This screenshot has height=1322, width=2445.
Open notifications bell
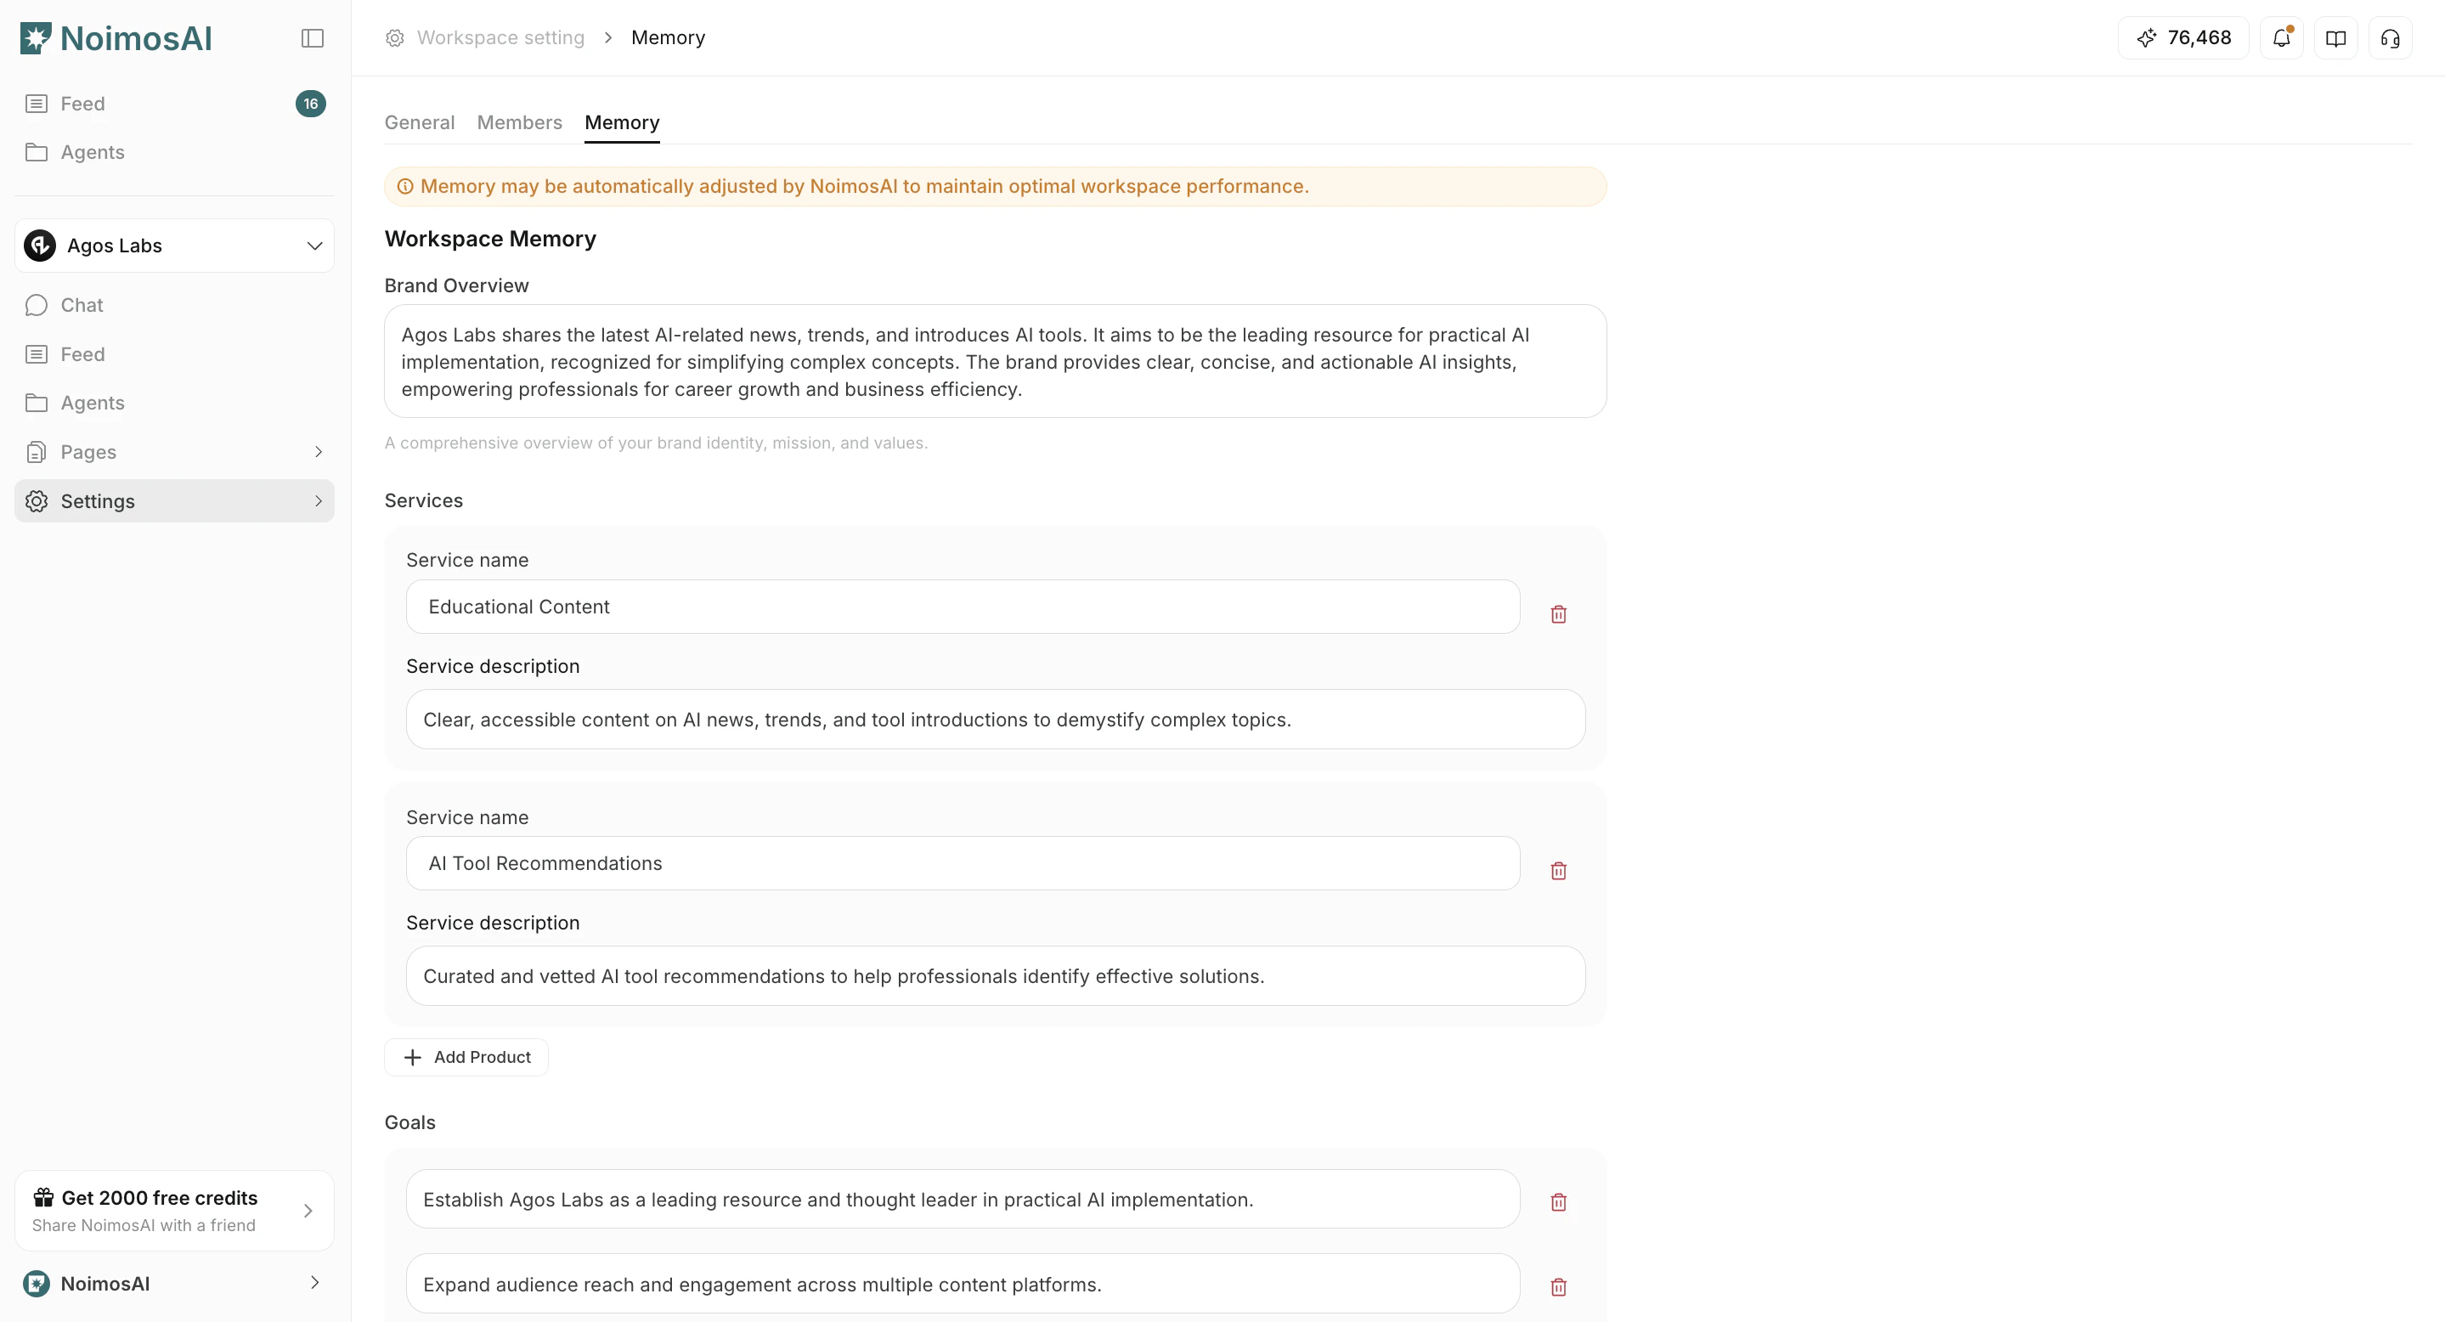(2282, 38)
